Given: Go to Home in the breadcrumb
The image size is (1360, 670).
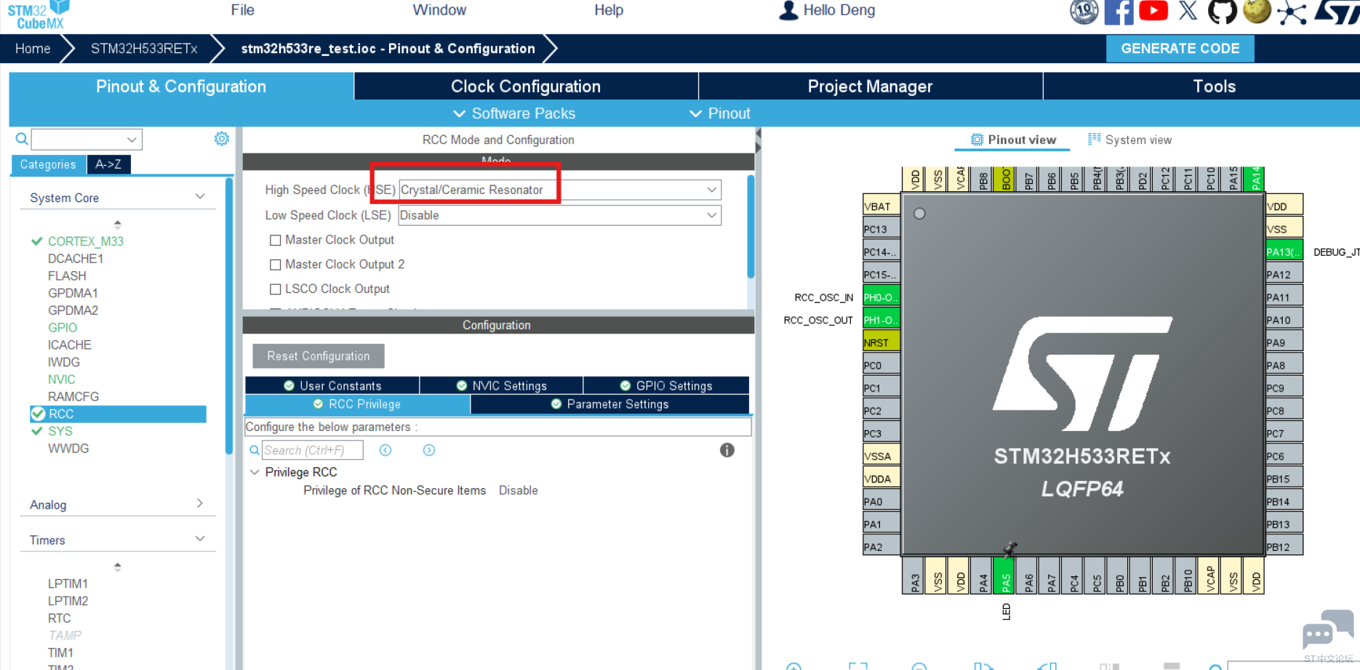Looking at the screenshot, I should (x=33, y=49).
